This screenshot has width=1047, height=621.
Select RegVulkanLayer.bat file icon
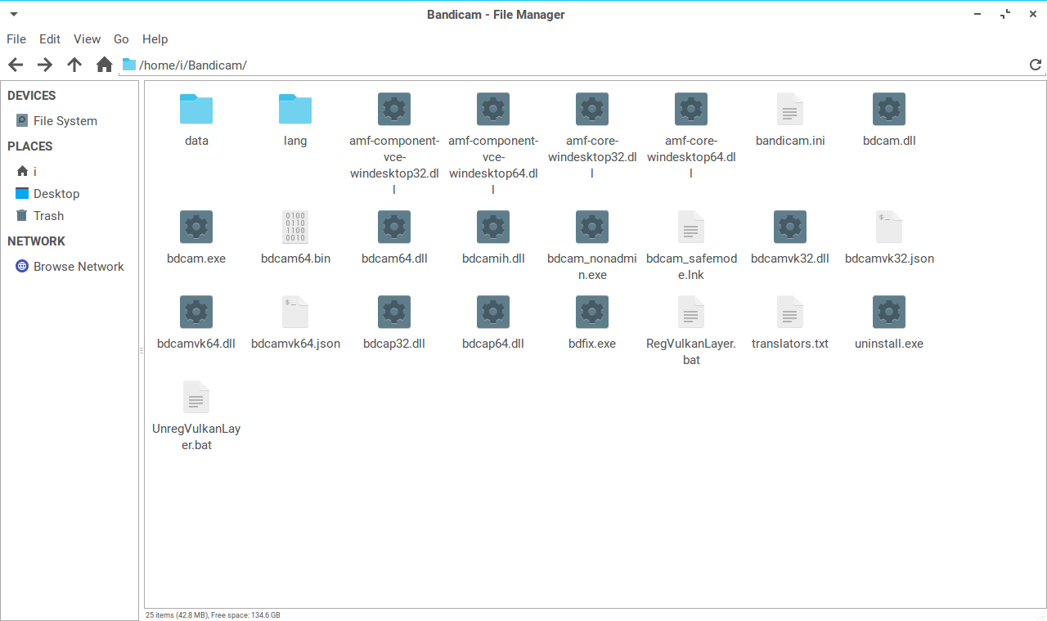[691, 312]
